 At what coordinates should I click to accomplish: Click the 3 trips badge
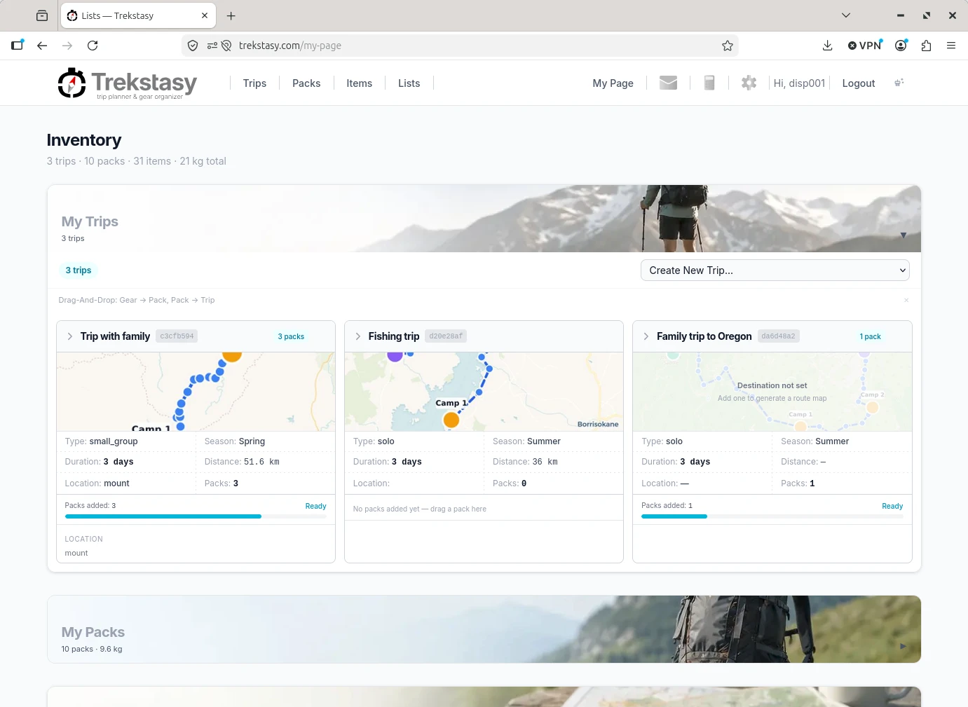point(79,270)
